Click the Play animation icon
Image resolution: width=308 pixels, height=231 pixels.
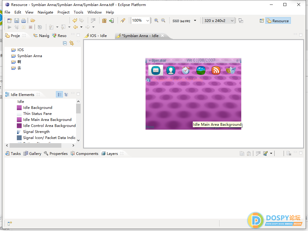(x=9, y=27)
